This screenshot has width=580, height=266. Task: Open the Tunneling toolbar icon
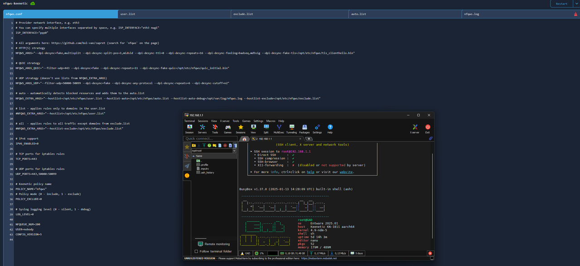click(x=291, y=129)
